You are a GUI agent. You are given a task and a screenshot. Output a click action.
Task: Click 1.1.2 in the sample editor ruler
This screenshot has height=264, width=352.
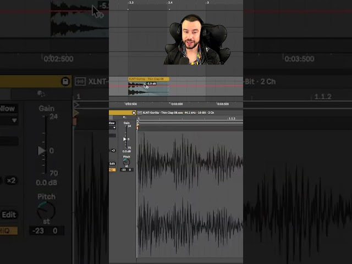[232, 118]
